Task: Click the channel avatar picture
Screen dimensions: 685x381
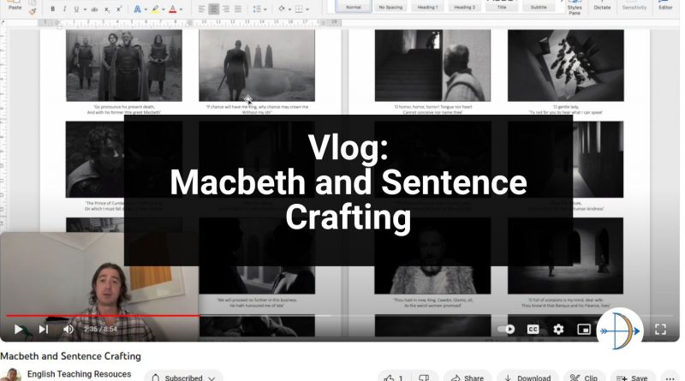Action: 11,375
